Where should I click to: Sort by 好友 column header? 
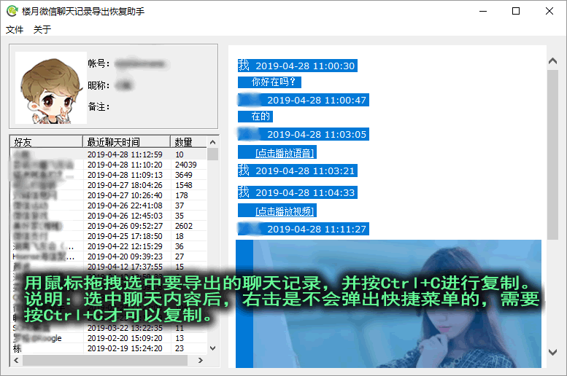pyautogui.click(x=46, y=142)
